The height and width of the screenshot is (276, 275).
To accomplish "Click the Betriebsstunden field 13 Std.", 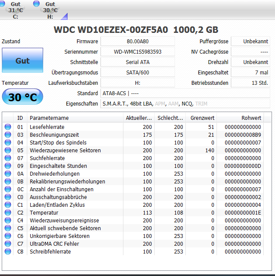I will coord(250,83).
